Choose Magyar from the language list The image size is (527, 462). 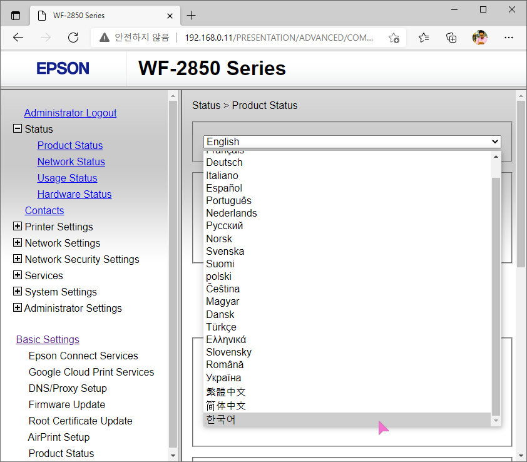click(347, 302)
